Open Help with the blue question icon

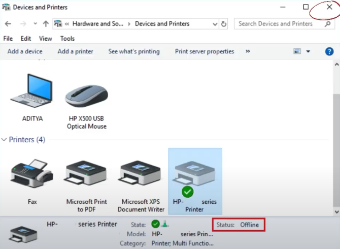click(x=329, y=51)
